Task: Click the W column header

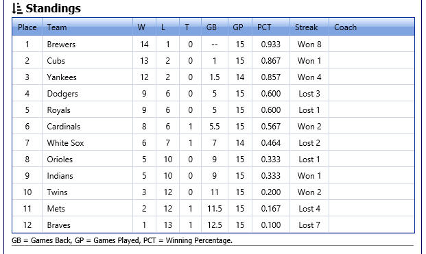Action: pyautogui.click(x=144, y=27)
